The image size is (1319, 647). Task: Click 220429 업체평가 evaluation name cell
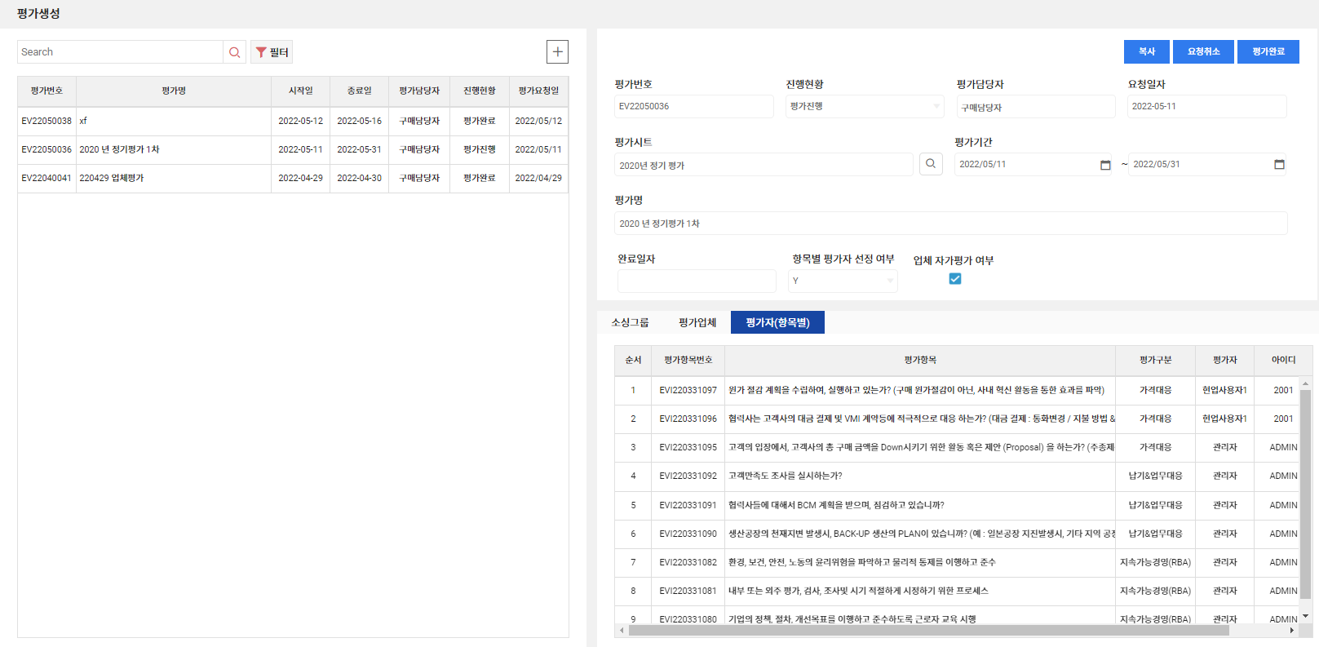point(174,178)
